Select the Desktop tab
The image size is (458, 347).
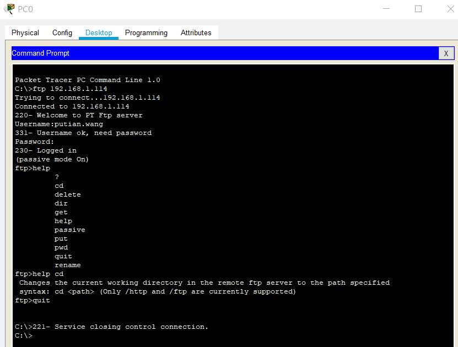(99, 32)
